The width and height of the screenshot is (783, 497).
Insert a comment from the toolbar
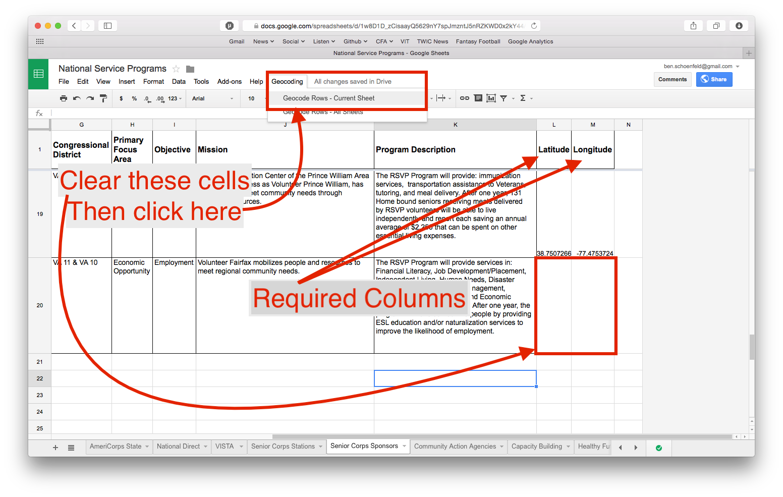pyautogui.click(x=478, y=98)
